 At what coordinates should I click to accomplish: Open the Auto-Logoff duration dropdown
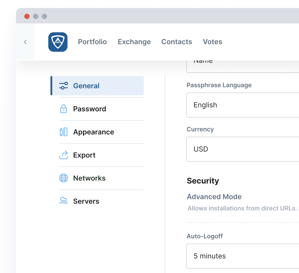240,256
